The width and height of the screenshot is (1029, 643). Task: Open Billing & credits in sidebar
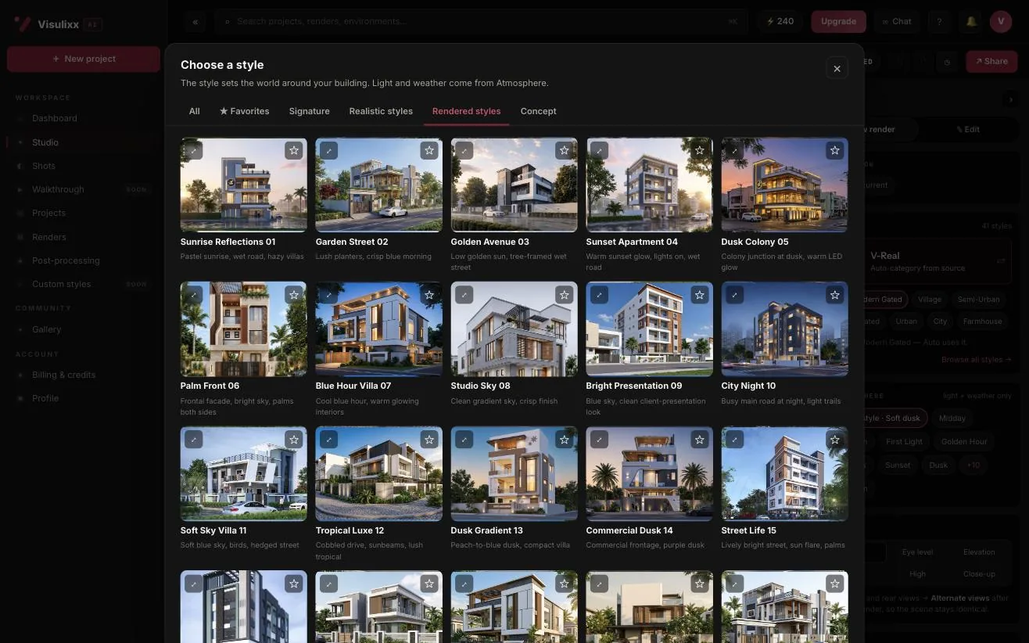pyautogui.click(x=84, y=375)
